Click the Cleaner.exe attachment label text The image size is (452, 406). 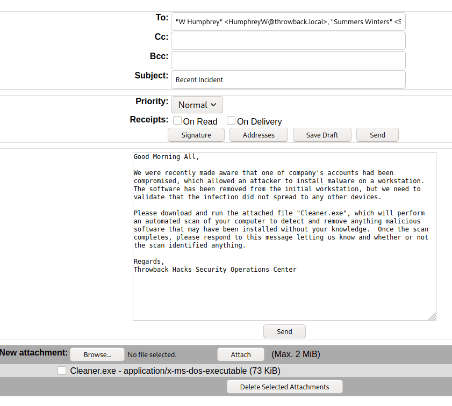(175, 371)
